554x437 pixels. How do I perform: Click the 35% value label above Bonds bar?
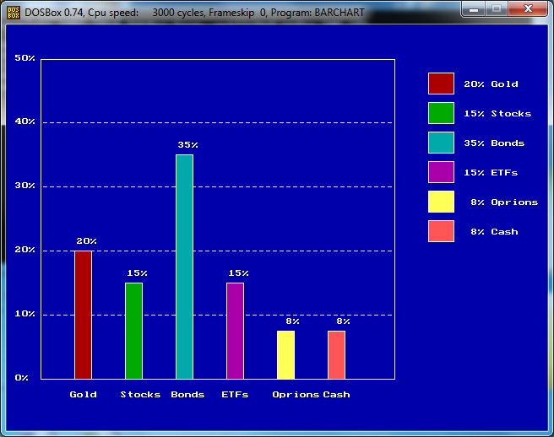click(186, 145)
